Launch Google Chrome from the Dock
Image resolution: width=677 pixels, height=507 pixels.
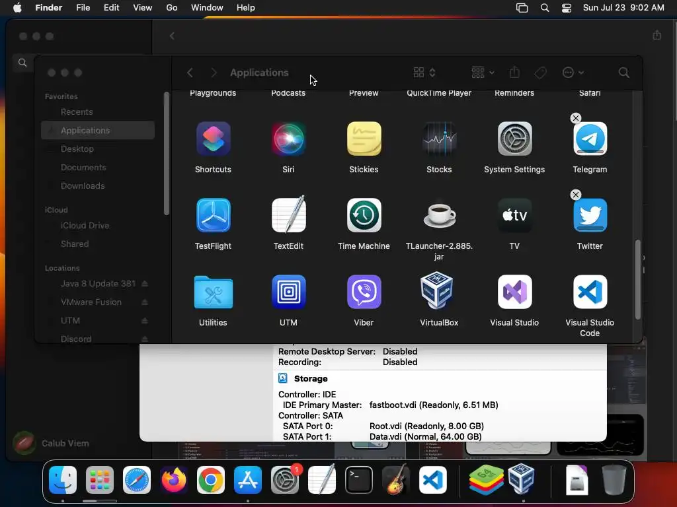click(x=211, y=480)
